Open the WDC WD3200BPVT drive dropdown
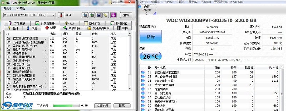Viewport: 286px width, 111px height. click(29, 15)
